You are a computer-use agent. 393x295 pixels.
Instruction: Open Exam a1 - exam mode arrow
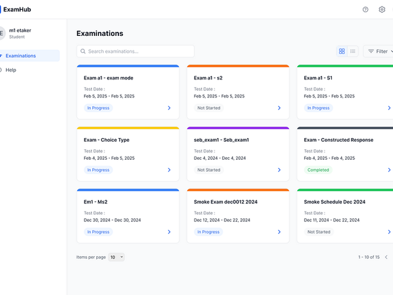pyautogui.click(x=169, y=108)
